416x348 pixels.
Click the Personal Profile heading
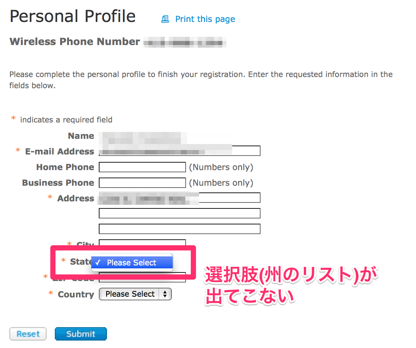pyautogui.click(x=73, y=17)
